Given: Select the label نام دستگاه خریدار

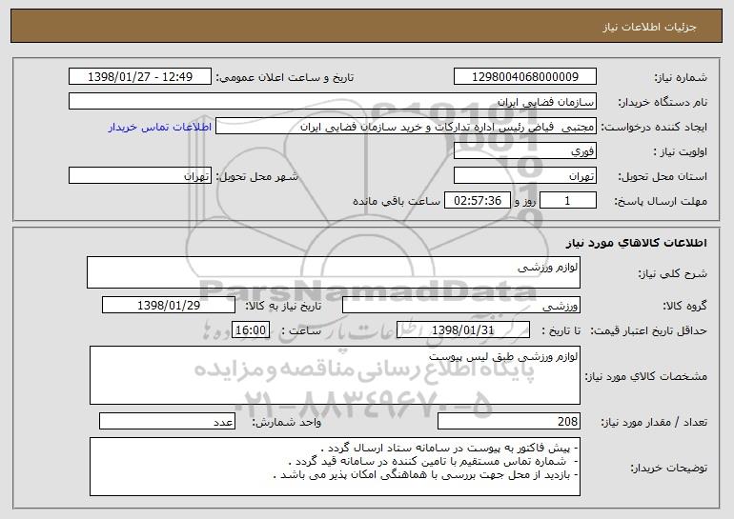Looking at the screenshot, I should (x=663, y=103).
